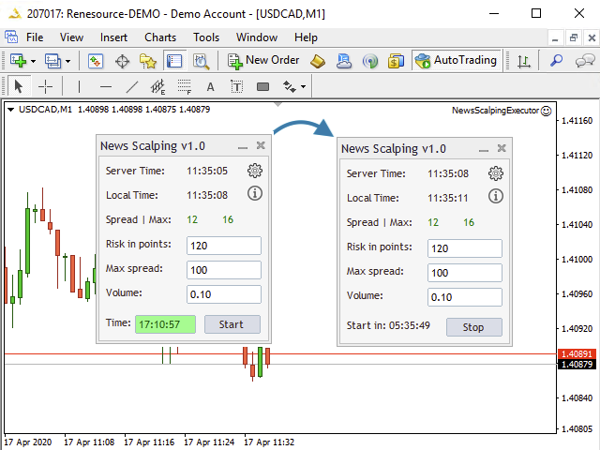Open the File menu
The width and height of the screenshot is (600, 450).
point(35,37)
